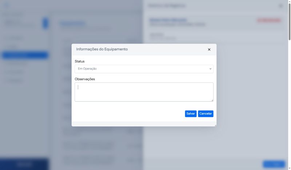
Task: Click the Observações textarea resize grip
Action: [212, 100]
